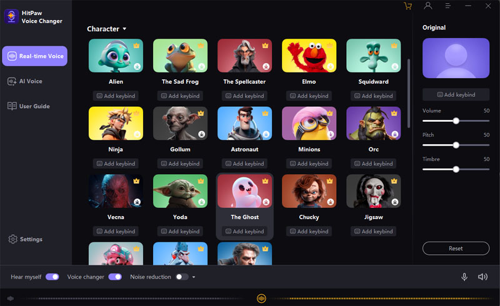The image size is (500, 306).
Task: Turn off the Voice changer switch
Action: coord(115,277)
